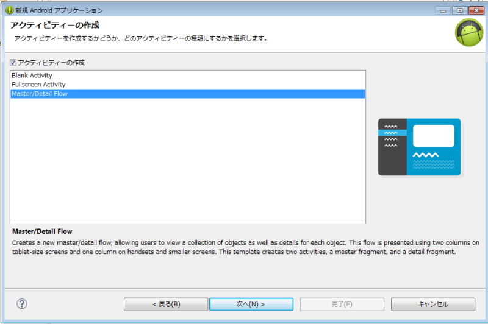Open help via the question mark icon
The image size is (488, 324).
tap(22, 304)
